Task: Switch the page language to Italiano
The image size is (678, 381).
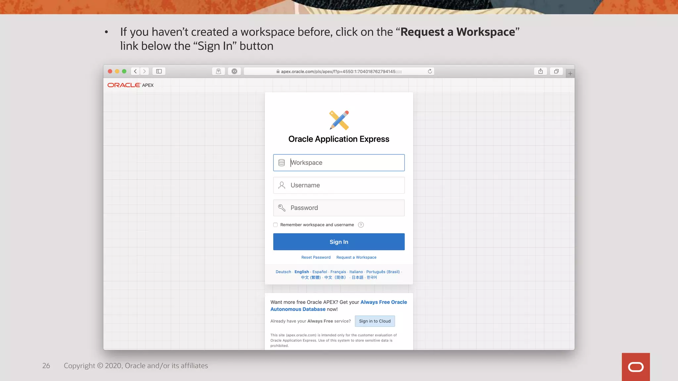Action: [356, 272]
